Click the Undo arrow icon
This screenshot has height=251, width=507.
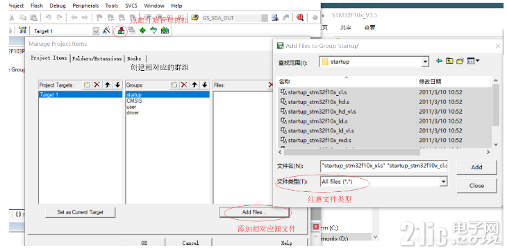pyautogui.click(x=48, y=18)
